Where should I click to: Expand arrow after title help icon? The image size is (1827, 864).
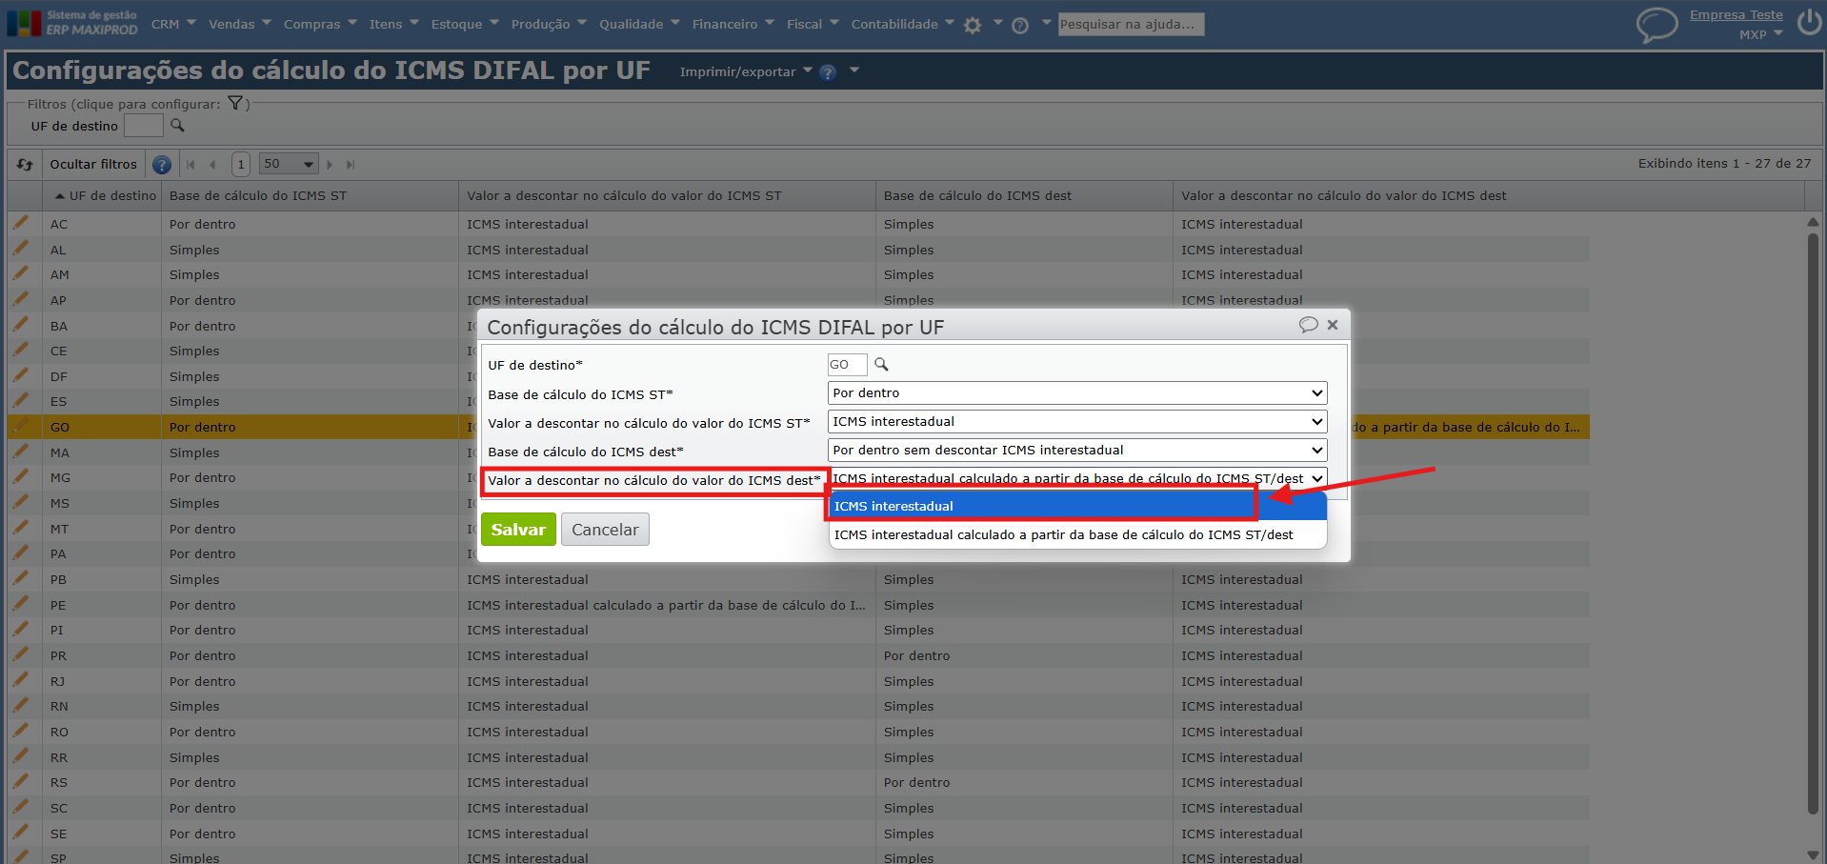coord(854,70)
